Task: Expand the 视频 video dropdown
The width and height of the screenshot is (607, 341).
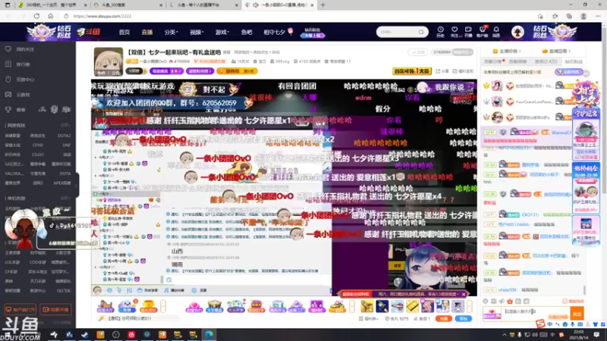Action: coord(197,32)
